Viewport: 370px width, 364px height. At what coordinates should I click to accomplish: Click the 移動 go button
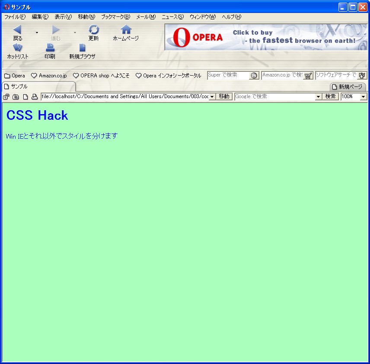(224, 96)
